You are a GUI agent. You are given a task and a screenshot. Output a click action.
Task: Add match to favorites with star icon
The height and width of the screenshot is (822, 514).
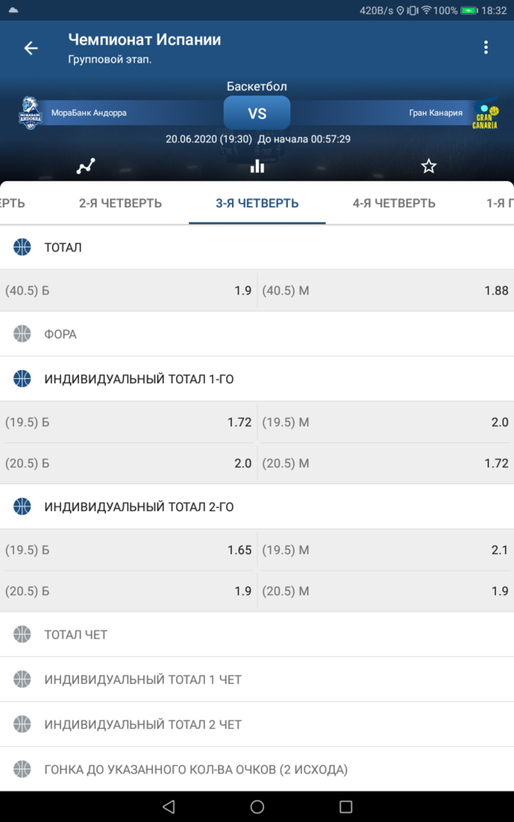pos(428,166)
